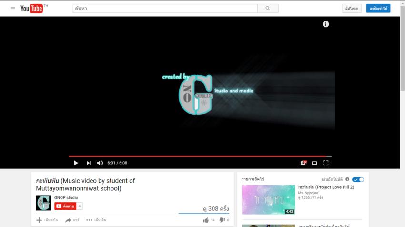Enter full screen mode
Screen dimensions: 405x227
326,163
